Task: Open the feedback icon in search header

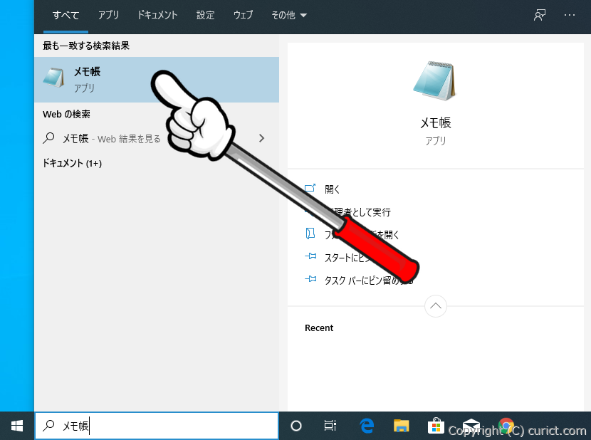Action: tap(540, 15)
